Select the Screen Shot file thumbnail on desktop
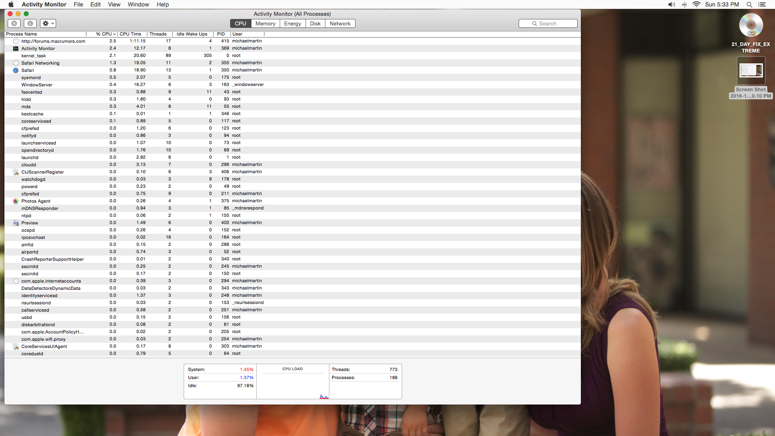This screenshot has width=775, height=436. 751,70
